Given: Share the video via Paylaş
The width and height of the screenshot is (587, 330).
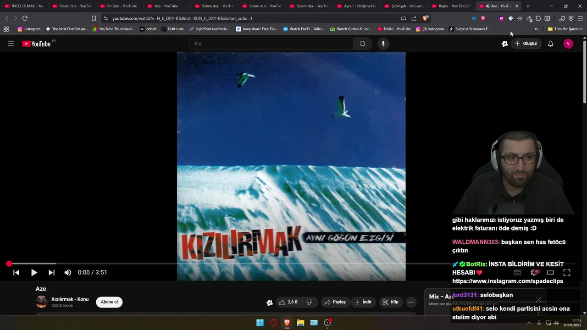Looking at the screenshot, I should (335, 302).
